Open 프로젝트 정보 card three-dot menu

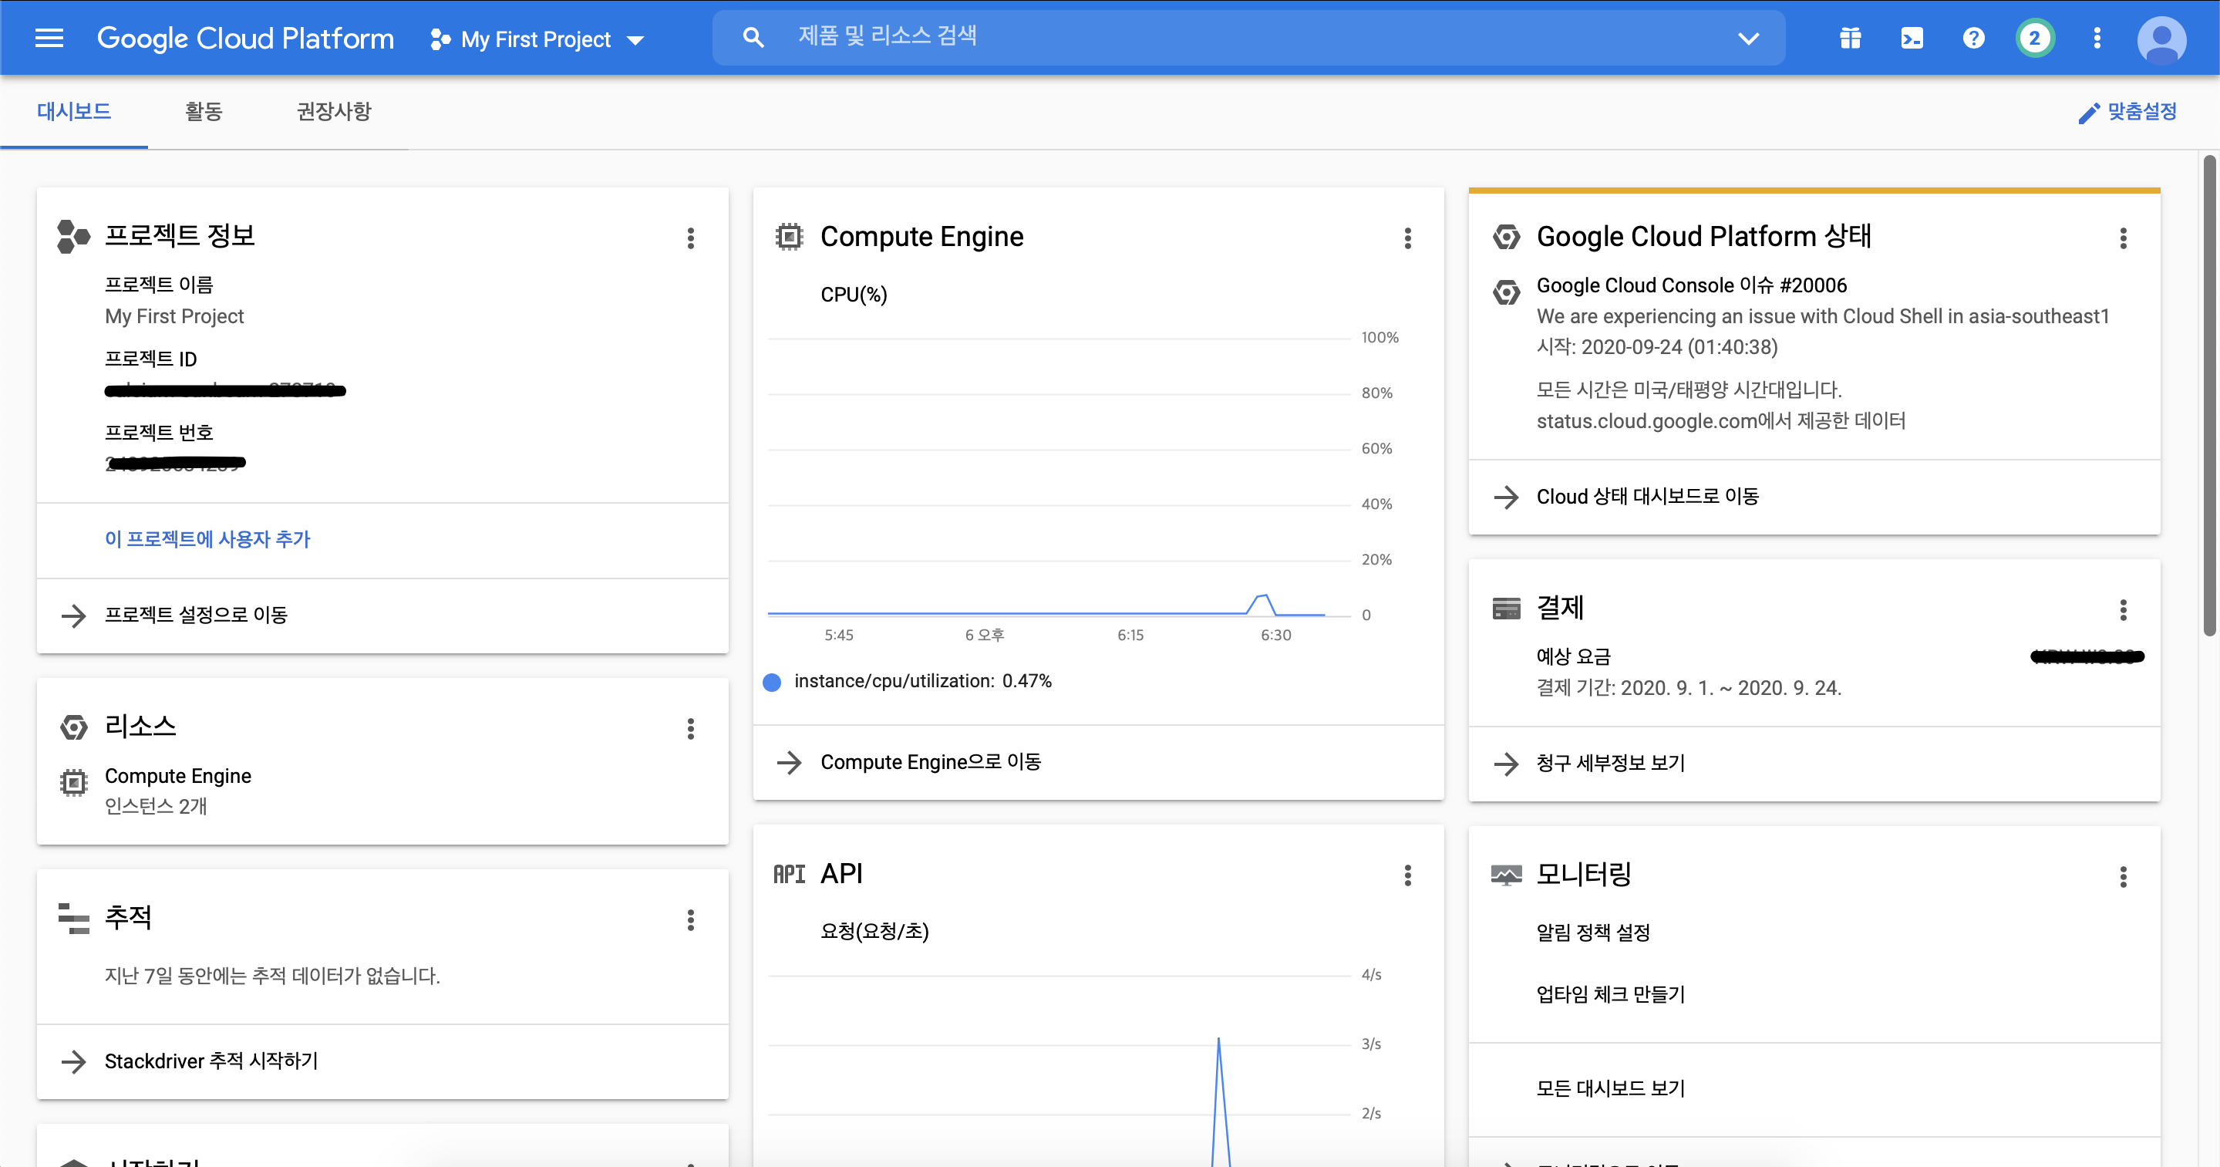690,238
